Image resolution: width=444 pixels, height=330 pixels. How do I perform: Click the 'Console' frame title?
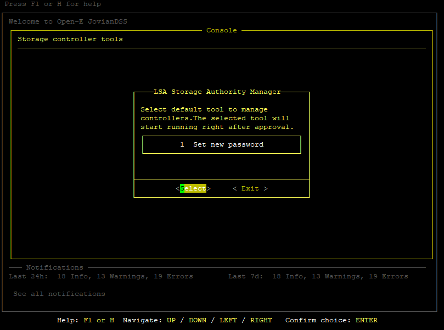coord(221,30)
